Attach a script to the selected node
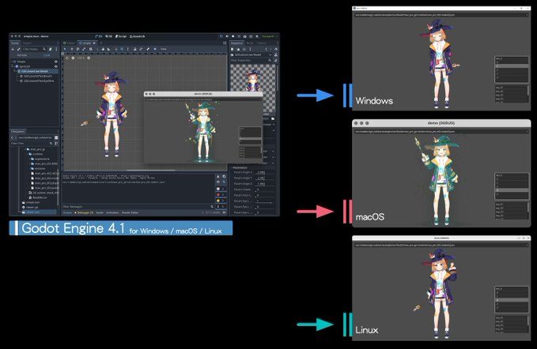This screenshot has height=349, width=537. point(51,49)
